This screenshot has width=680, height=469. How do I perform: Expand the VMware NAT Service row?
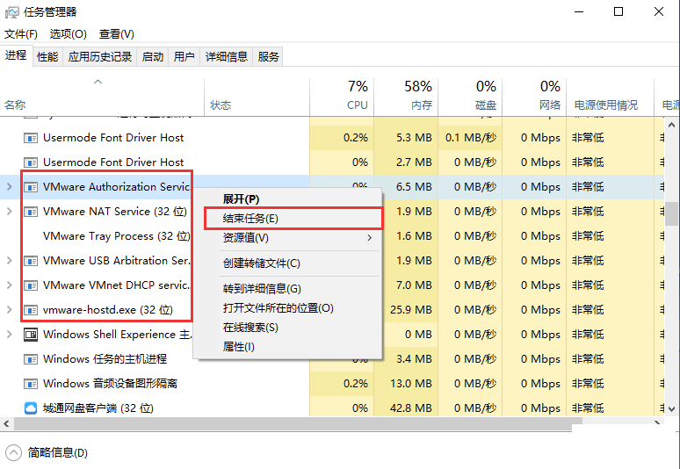pyautogui.click(x=9, y=212)
